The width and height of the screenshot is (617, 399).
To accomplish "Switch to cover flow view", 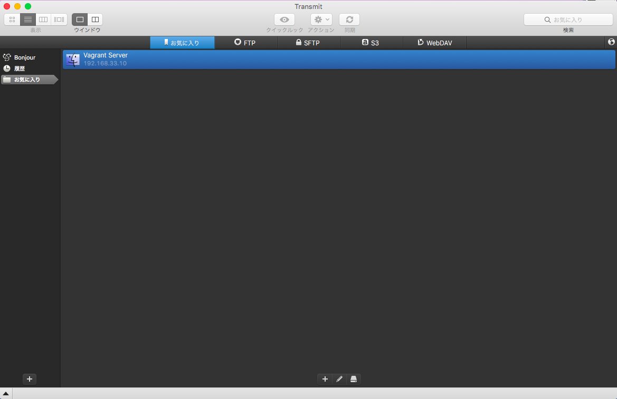I will (x=59, y=20).
